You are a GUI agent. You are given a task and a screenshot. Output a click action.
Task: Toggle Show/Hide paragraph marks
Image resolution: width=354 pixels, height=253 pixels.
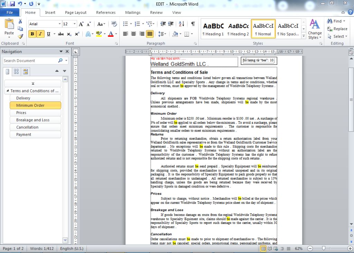pyautogui.click(x=193, y=24)
